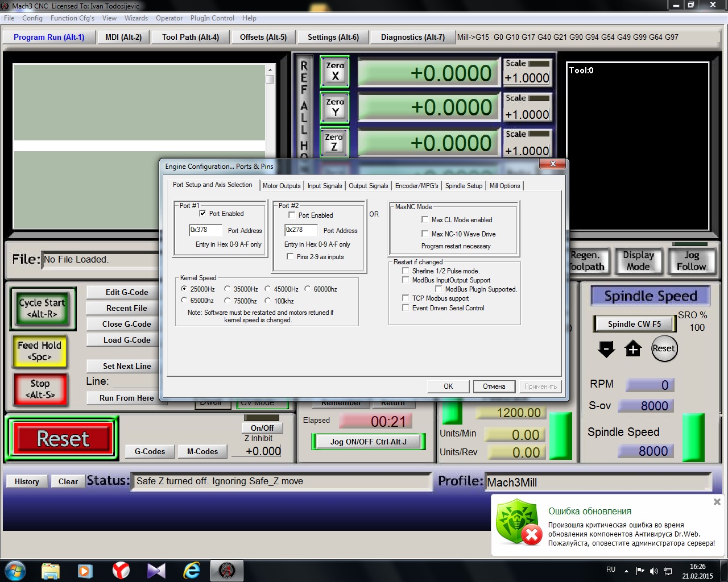Choose 100khz kernel speed

(x=267, y=300)
